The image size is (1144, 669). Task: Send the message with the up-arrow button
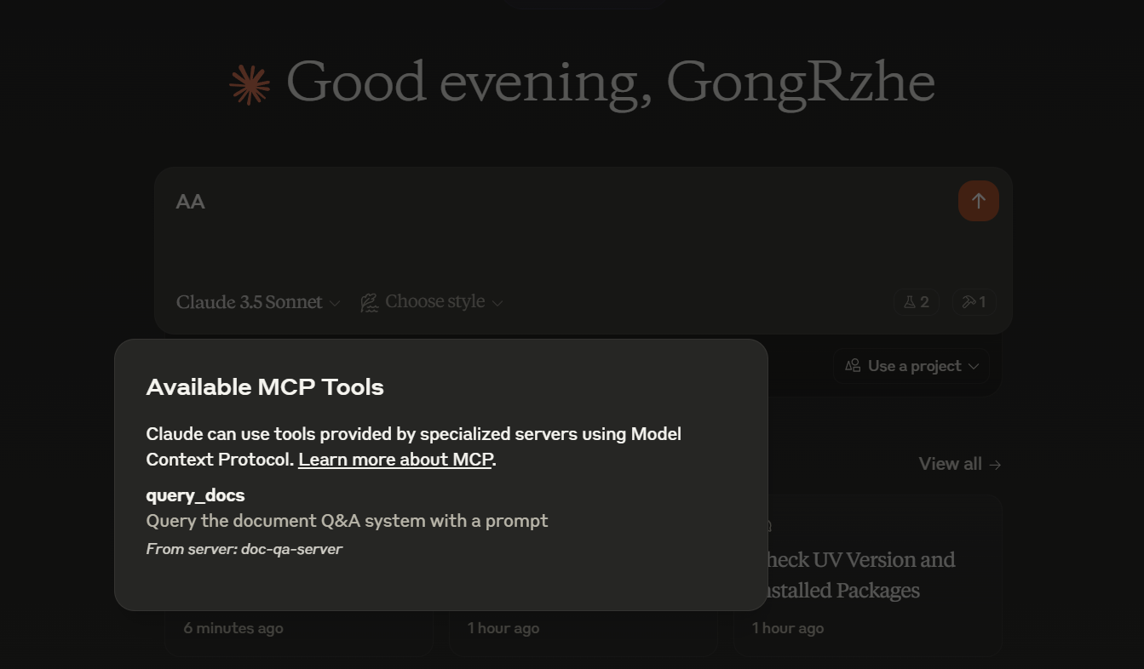tap(978, 201)
